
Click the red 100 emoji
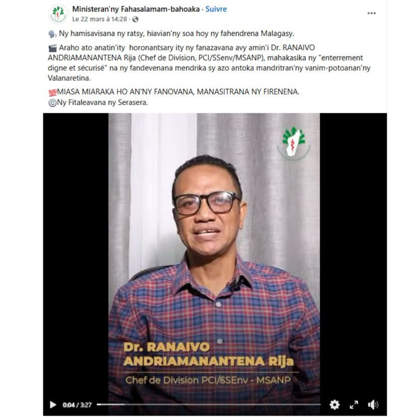[x=53, y=92]
